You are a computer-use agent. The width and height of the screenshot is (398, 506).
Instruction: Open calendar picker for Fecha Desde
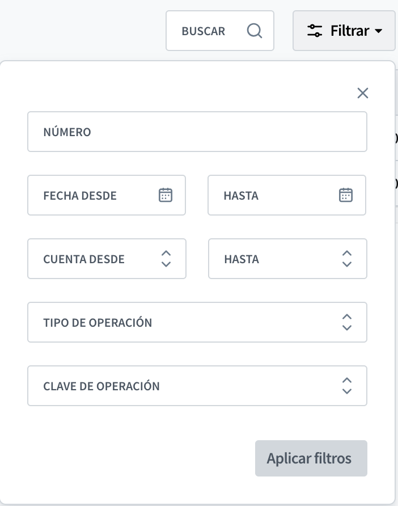(x=166, y=195)
